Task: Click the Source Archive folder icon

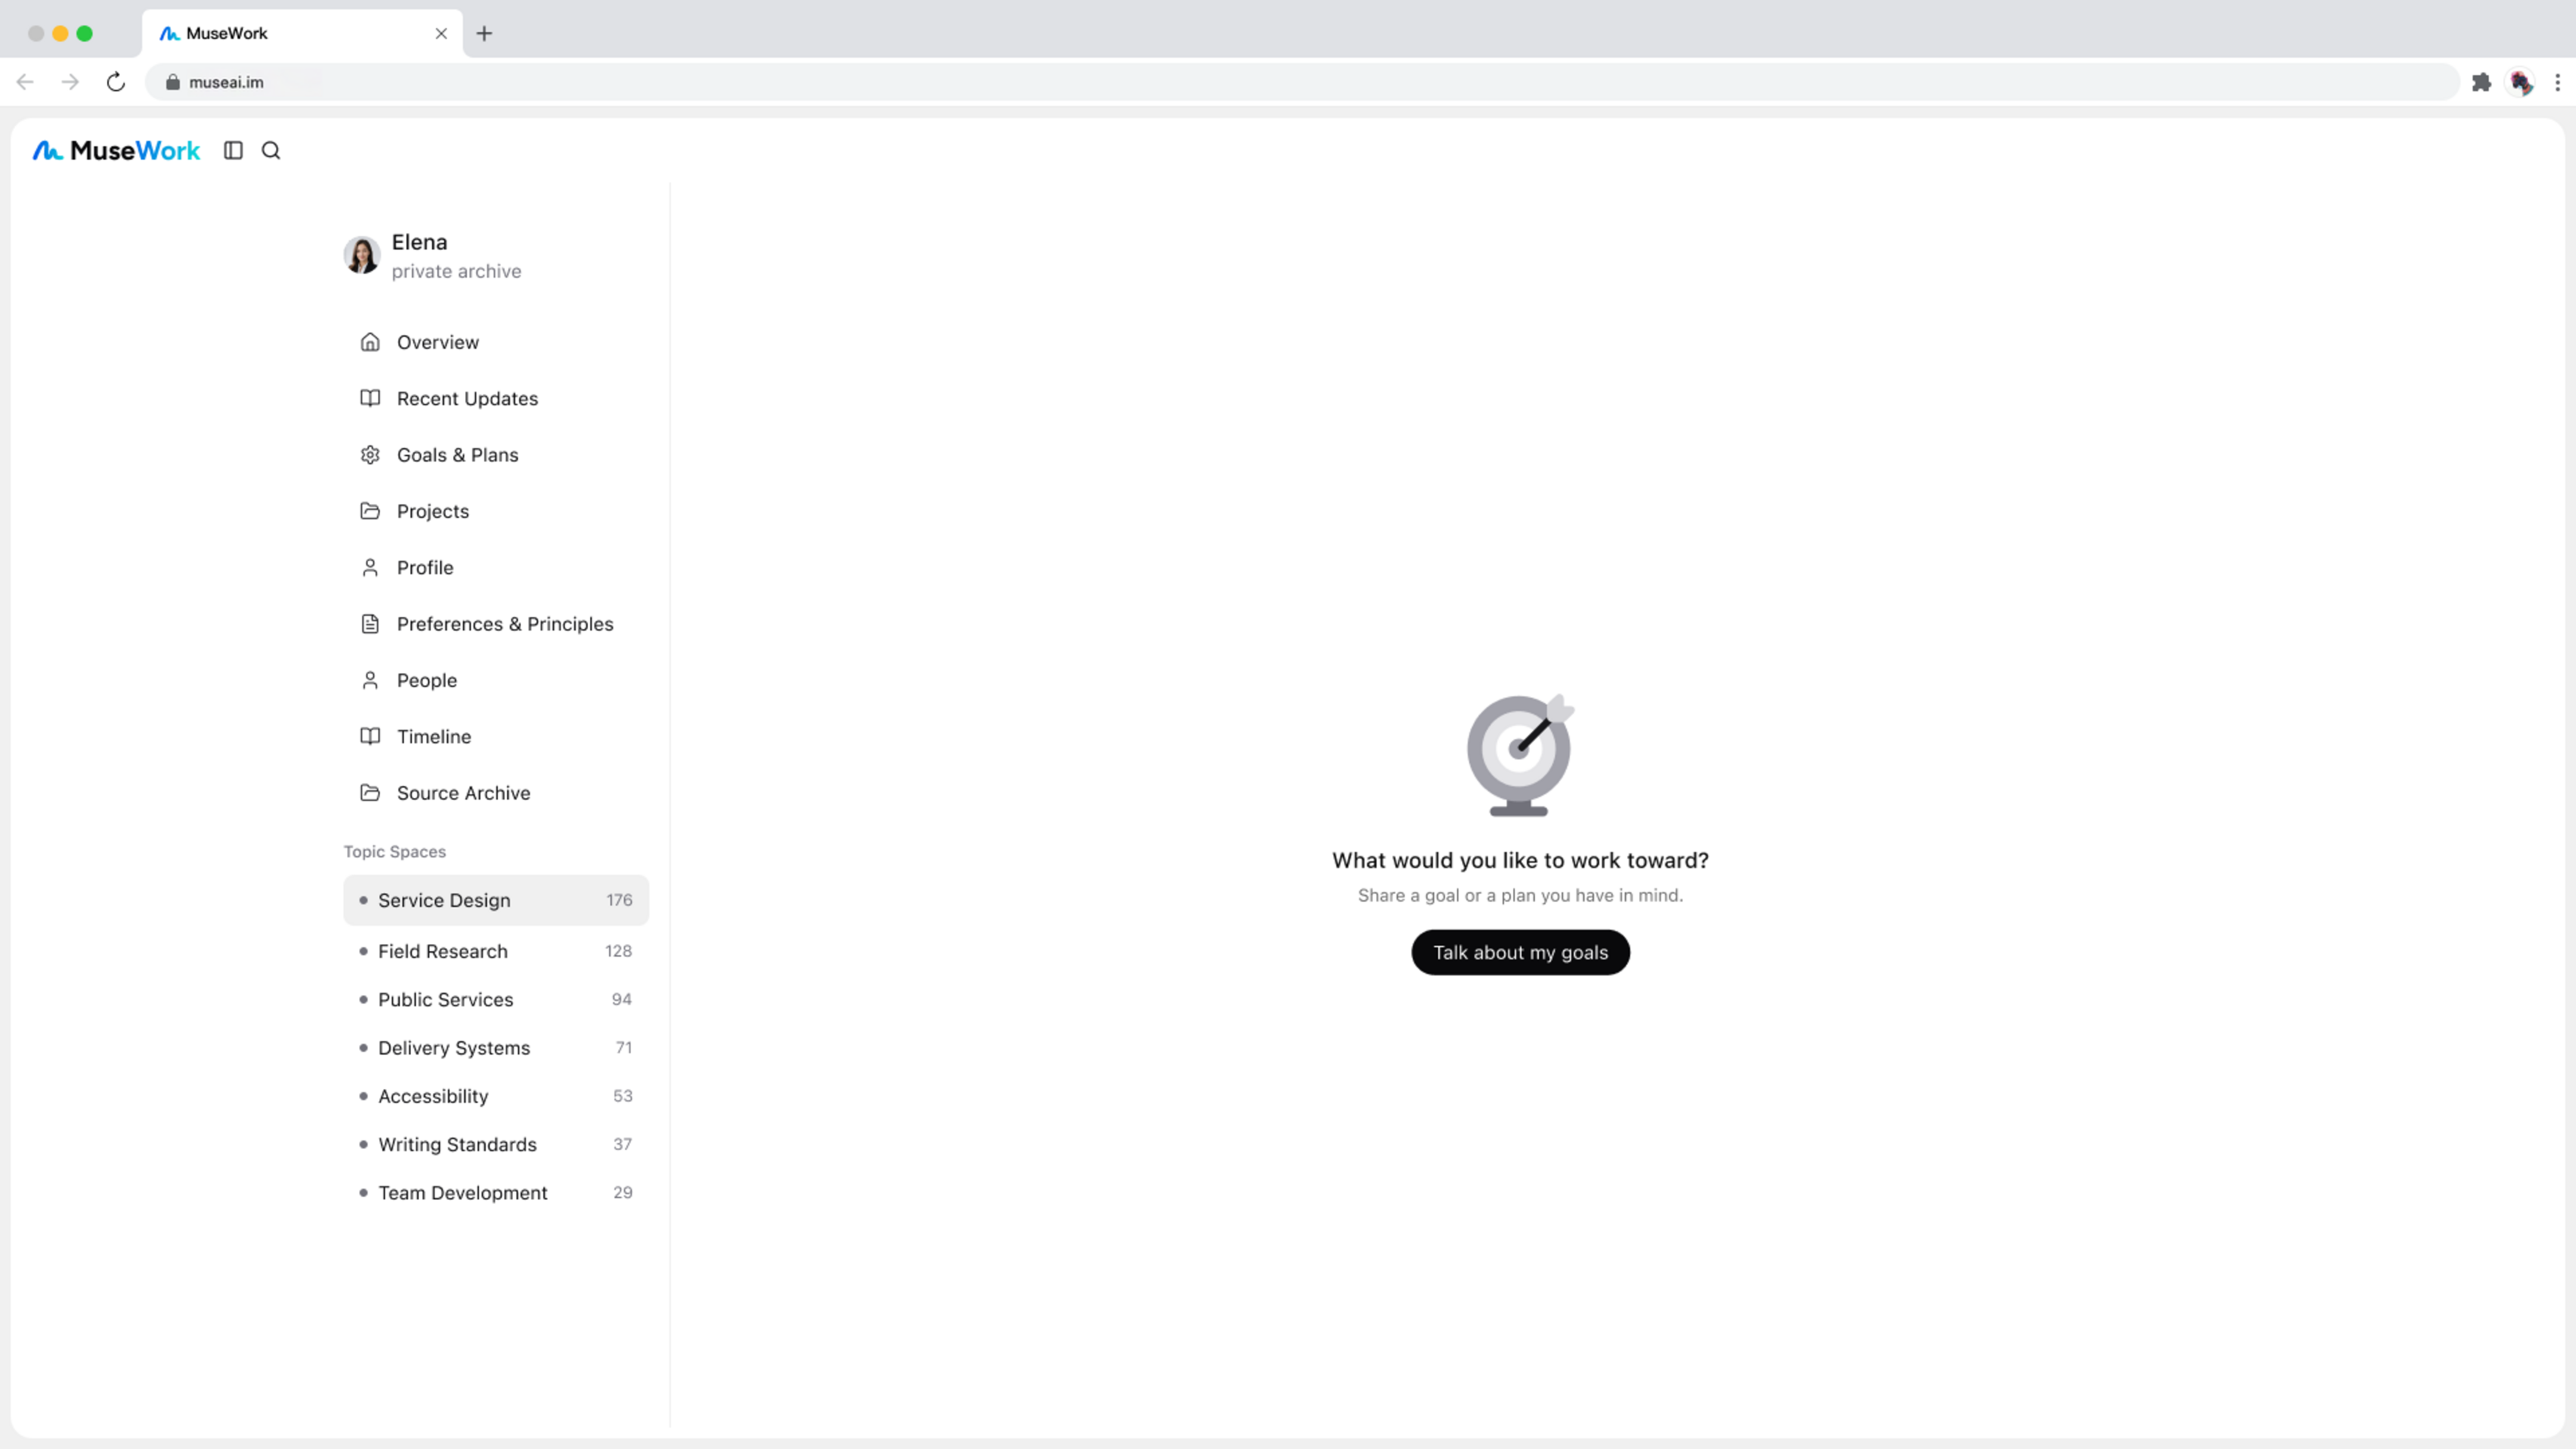Action: pyautogui.click(x=370, y=793)
